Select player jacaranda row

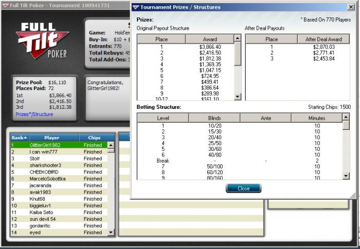pyautogui.click(x=59, y=185)
